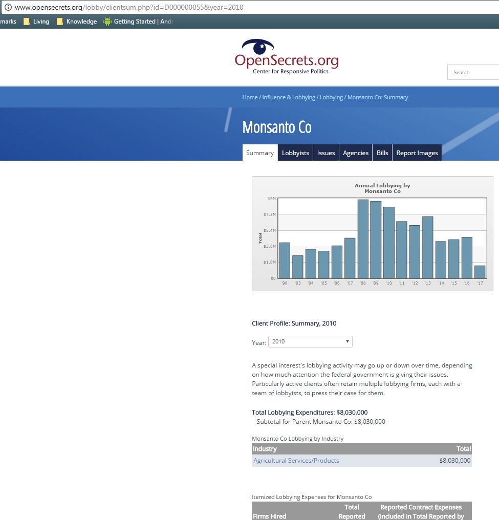Viewport: 499px width, 520px height.
Task: Click the address bar URL
Action: (x=129, y=7)
